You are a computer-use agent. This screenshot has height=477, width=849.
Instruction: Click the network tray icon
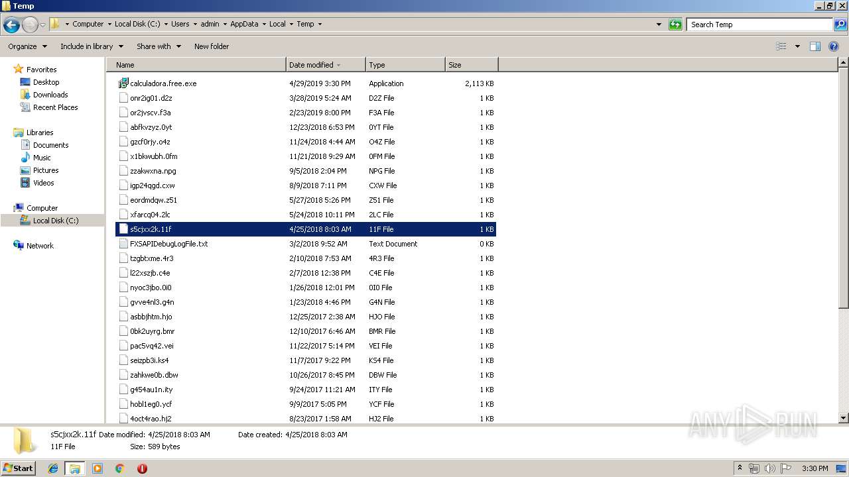pos(754,468)
